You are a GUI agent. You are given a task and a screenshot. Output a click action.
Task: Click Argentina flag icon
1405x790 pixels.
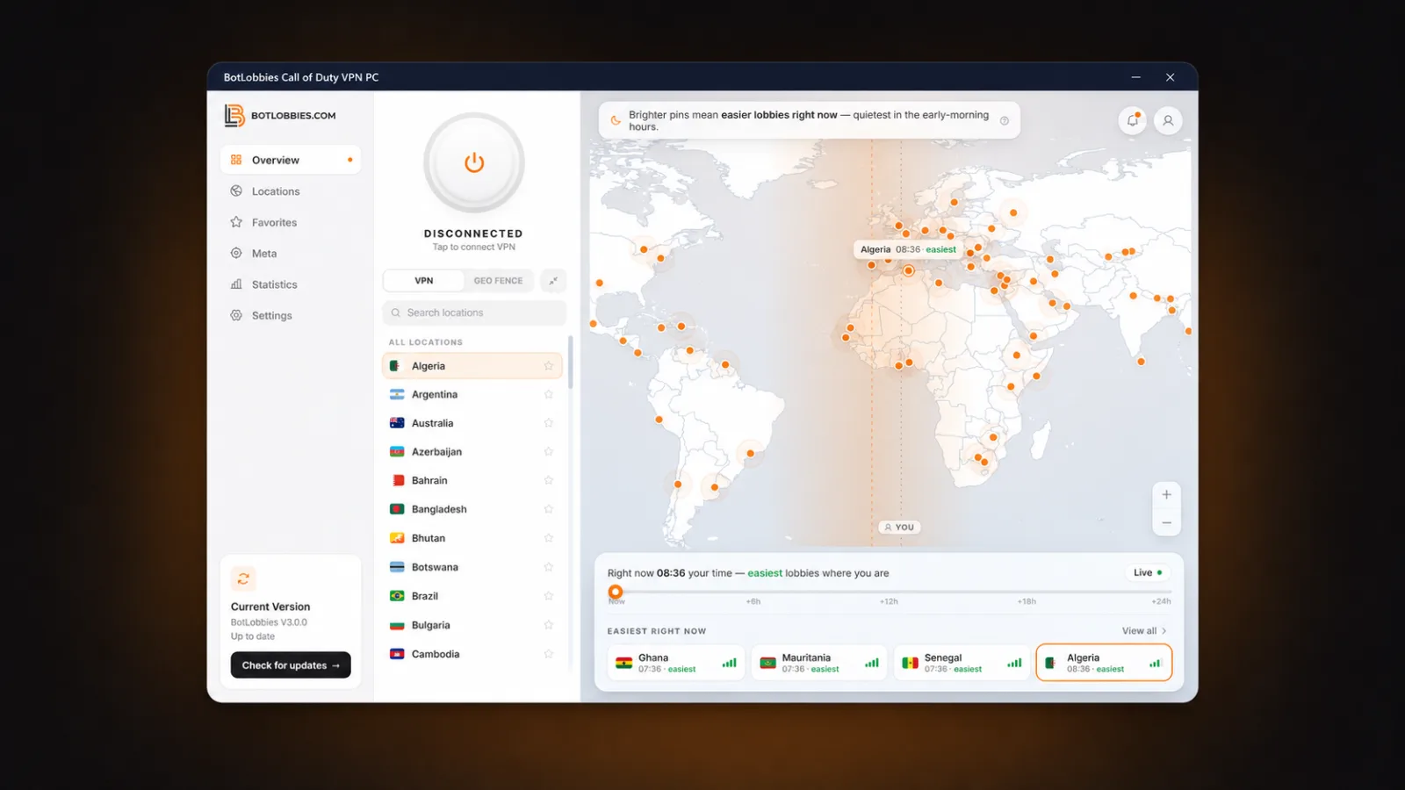tap(397, 394)
